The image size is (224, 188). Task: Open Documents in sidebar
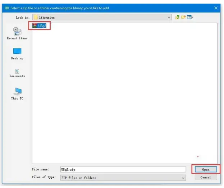tap(17, 73)
